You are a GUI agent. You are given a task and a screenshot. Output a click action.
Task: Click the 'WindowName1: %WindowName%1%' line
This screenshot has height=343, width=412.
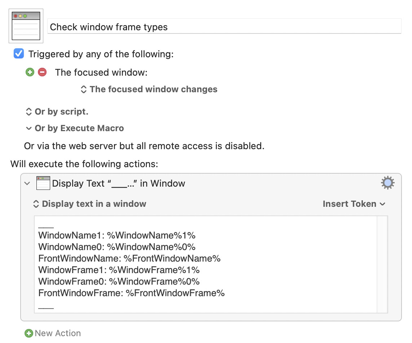click(x=117, y=235)
